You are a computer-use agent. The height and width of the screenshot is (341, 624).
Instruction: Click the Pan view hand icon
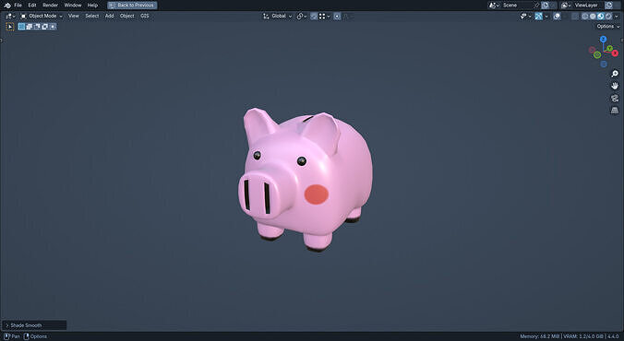(615, 86)
